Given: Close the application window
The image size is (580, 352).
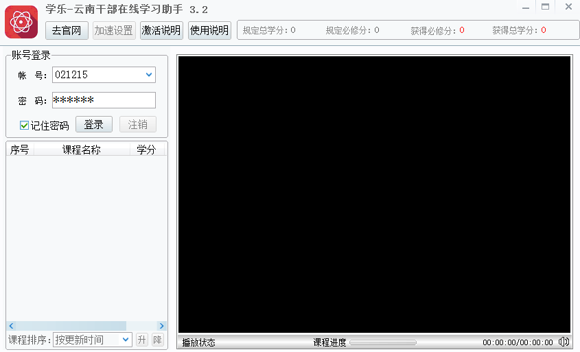Looking at the screenshot, I should [568, 7].
